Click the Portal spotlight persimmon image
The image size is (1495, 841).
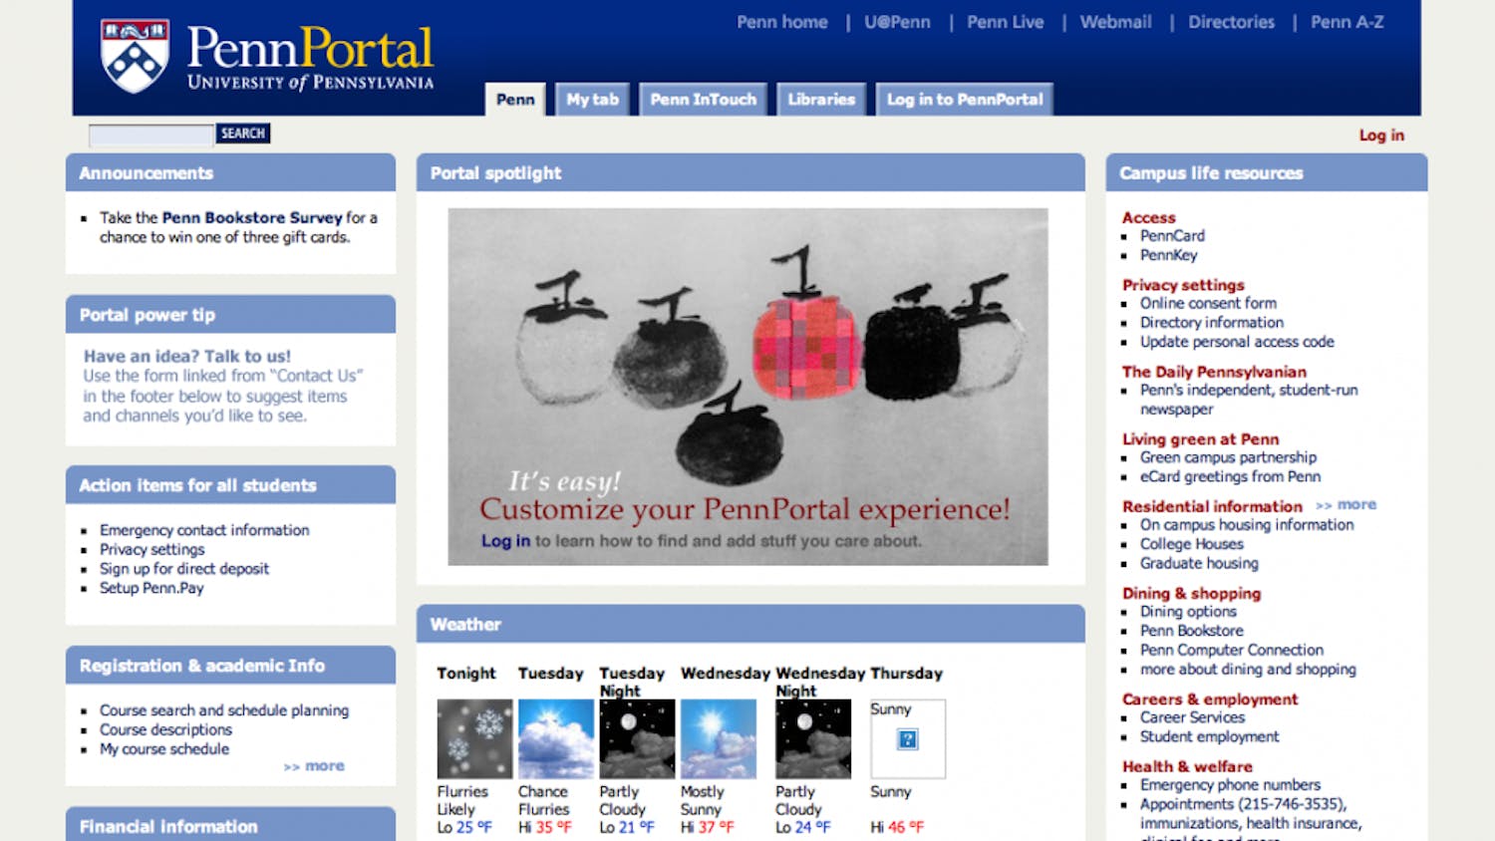[x=747, y=386]
